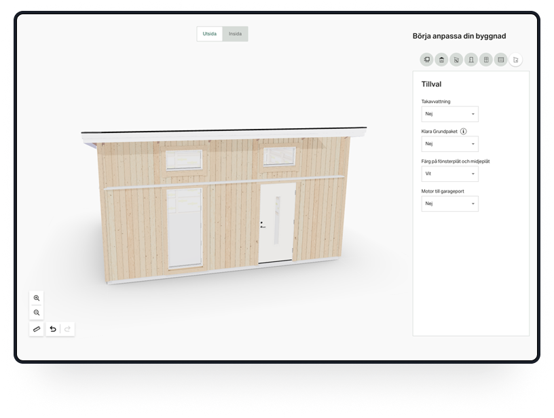
Task: Click the Tillval heading
Action: (x=431, y=84)
